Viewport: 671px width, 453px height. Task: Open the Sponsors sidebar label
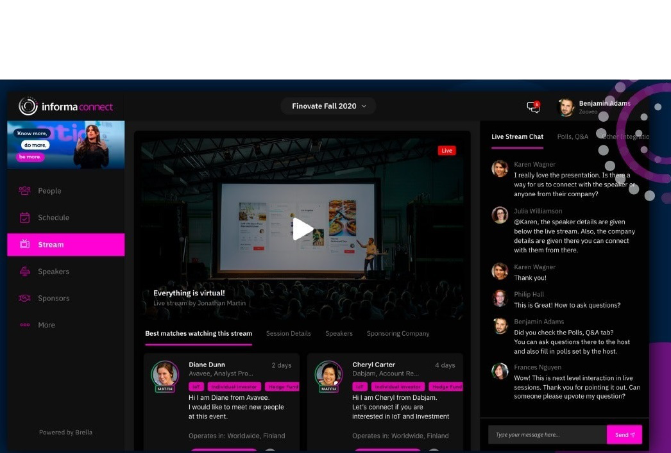click(x=53, y=299)
